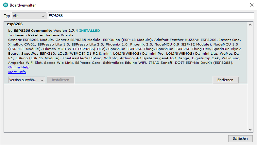Click the scrollbar down arrow
257x145 pixels.
coord(250,130)
